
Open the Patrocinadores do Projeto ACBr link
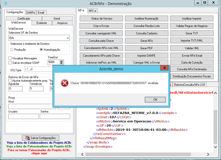39,146
